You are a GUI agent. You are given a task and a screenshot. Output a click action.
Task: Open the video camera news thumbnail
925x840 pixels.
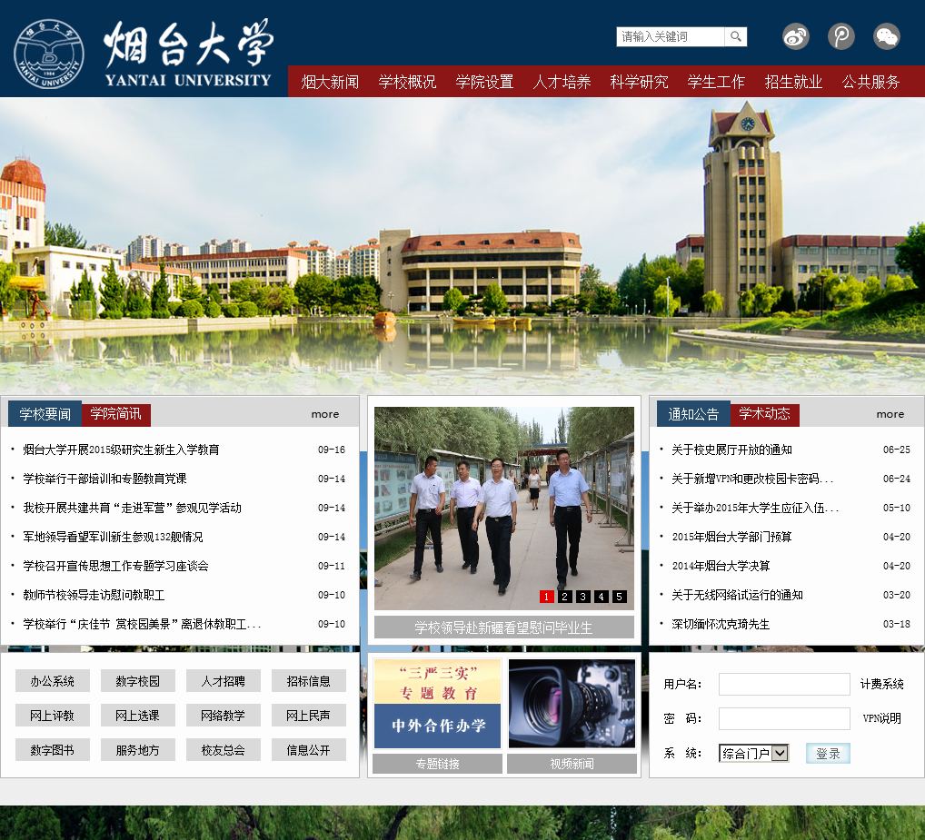pyautogui.click(x=572, y=703)
